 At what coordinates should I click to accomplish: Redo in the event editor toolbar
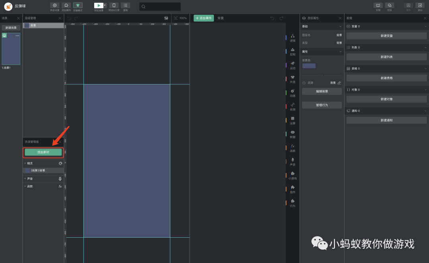pos(281,18)
